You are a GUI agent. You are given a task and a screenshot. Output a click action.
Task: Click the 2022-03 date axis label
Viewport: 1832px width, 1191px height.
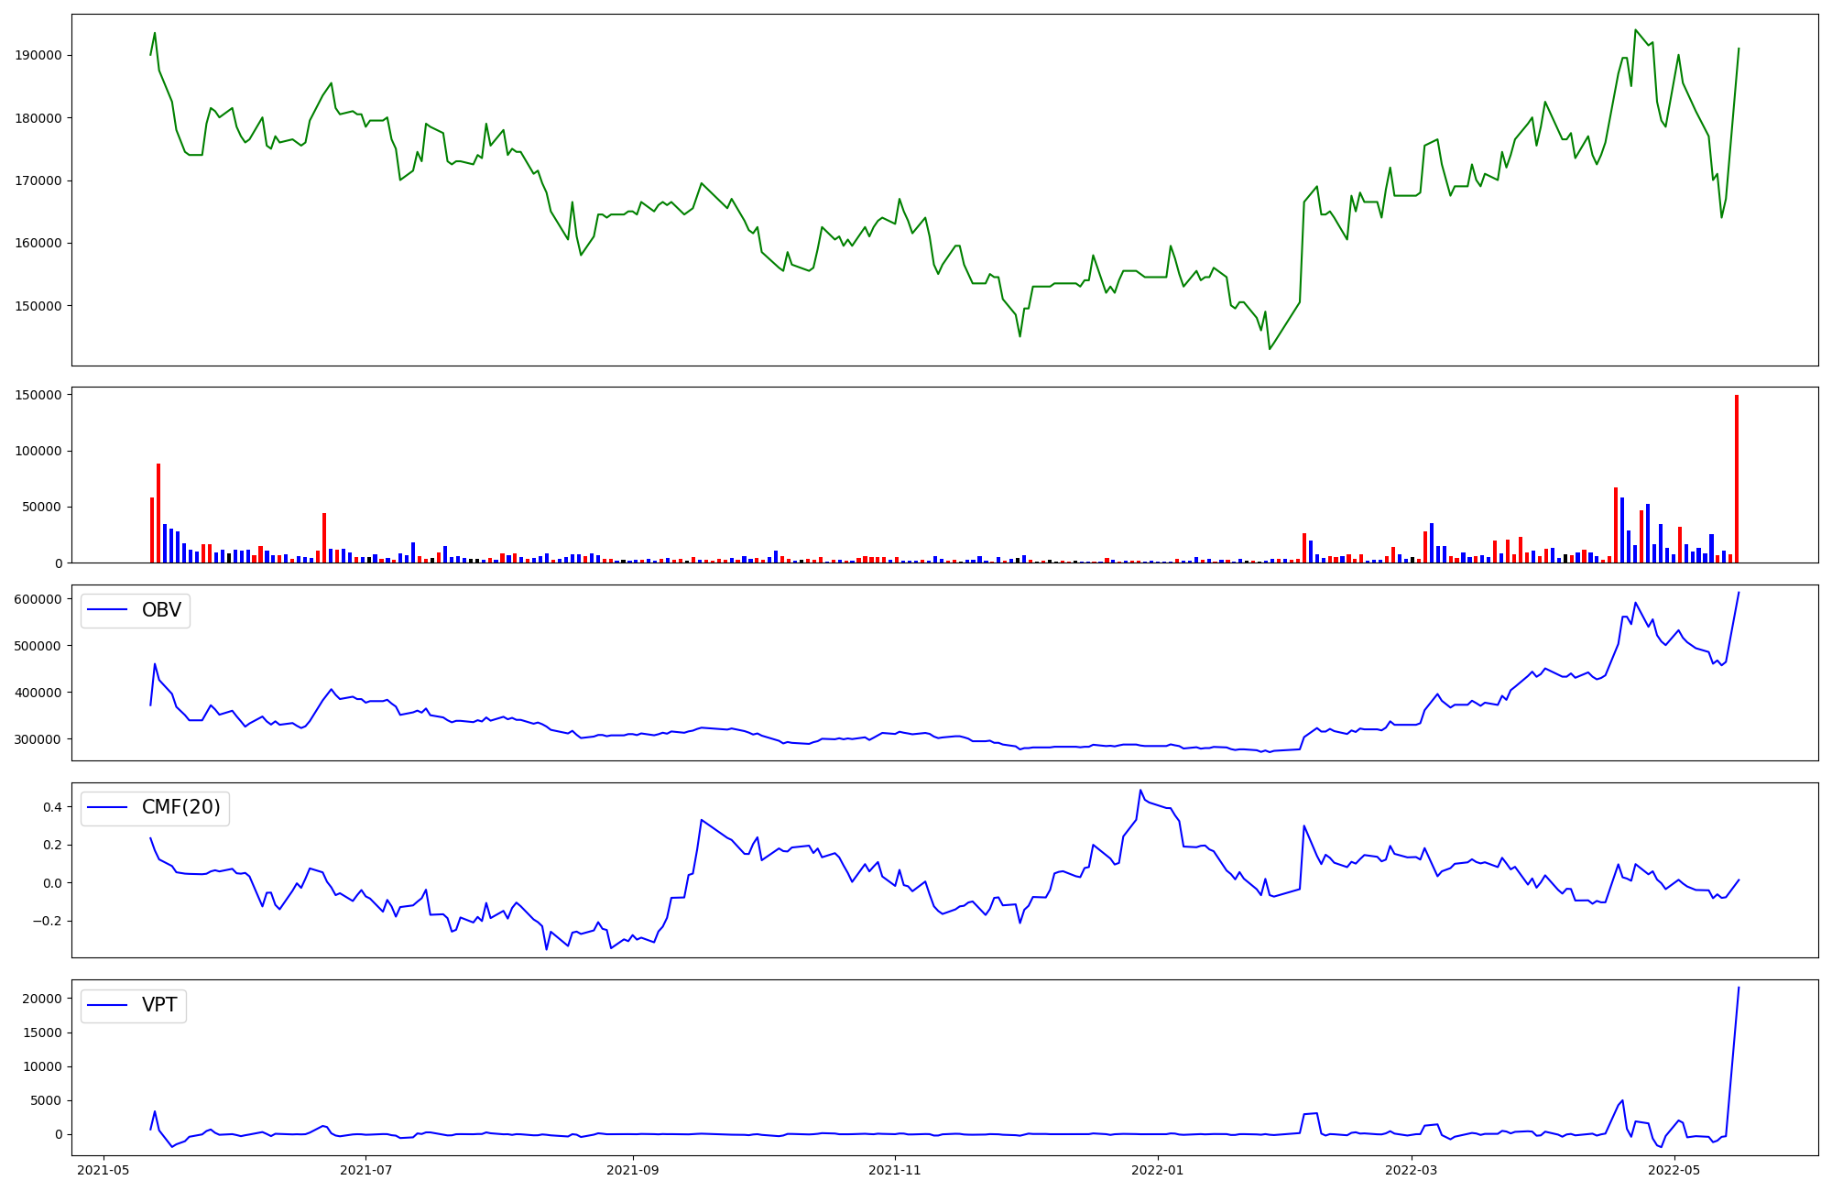coord(1412,1170)
